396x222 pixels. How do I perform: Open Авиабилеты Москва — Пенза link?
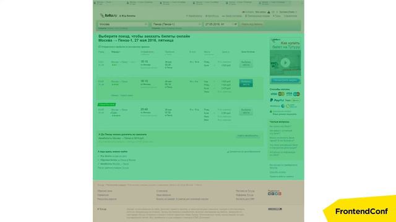pyautogui.click(x=114, y=163)
